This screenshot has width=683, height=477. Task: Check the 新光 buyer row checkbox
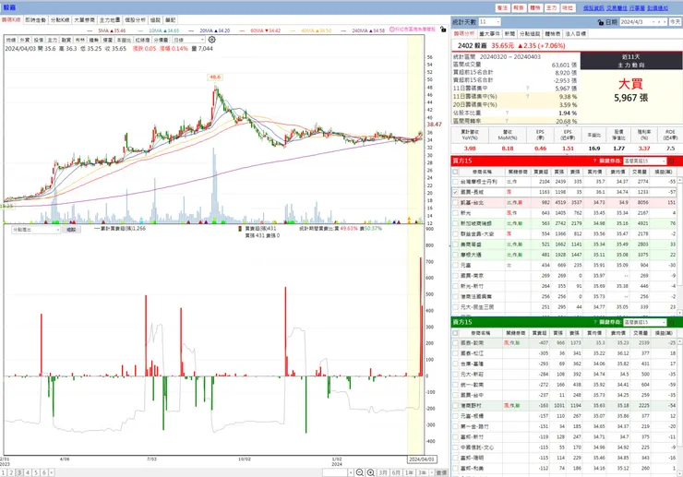(455, 213)
